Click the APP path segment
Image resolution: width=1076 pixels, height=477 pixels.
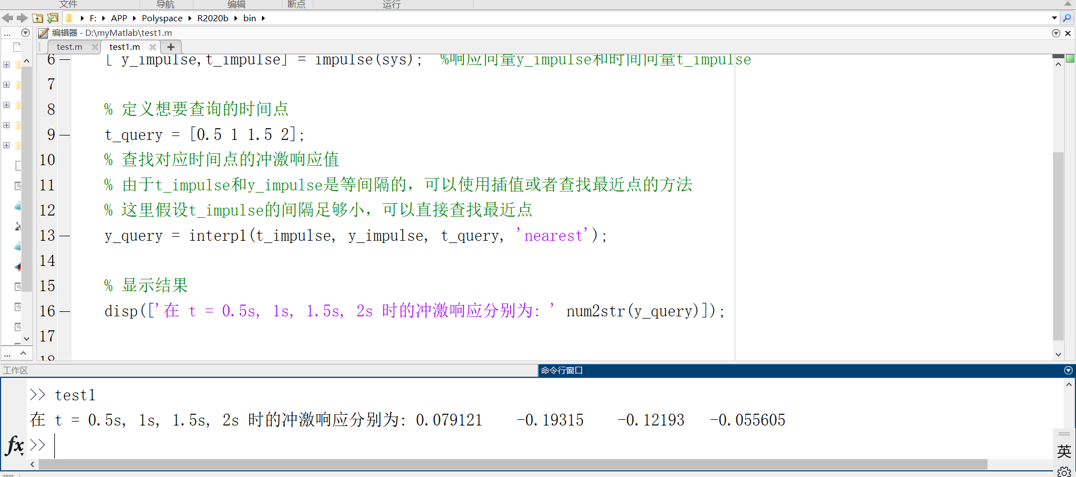[x=119, y=18]
